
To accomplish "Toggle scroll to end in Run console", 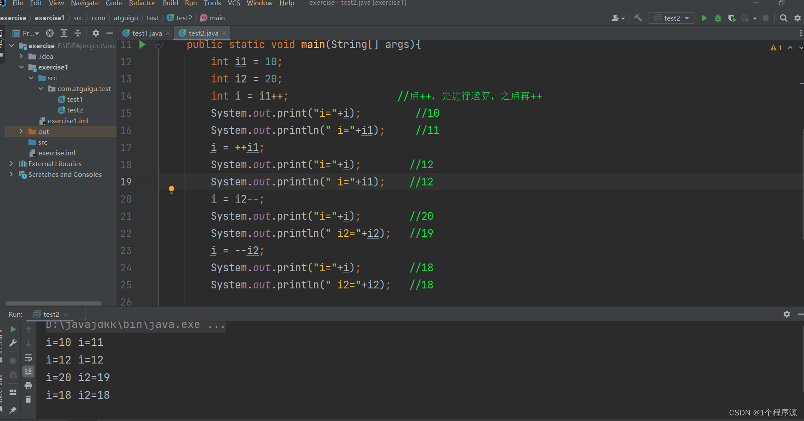I will pyautogui.click(x=28, y=371).
